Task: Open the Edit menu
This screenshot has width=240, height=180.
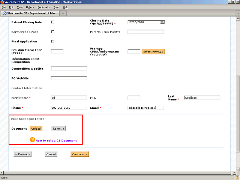Action: [x=11, y=7]
